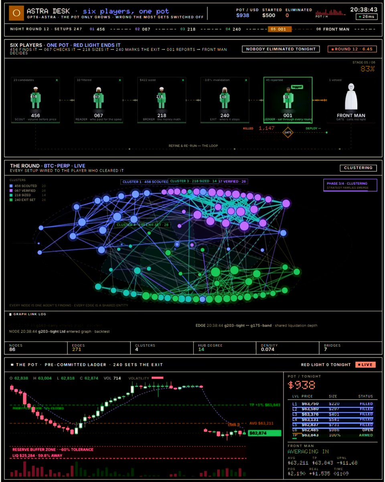Click the Cluster 4 240 EXIT SET label
This screenshot has width=385, height=482.
pos(143,225)
